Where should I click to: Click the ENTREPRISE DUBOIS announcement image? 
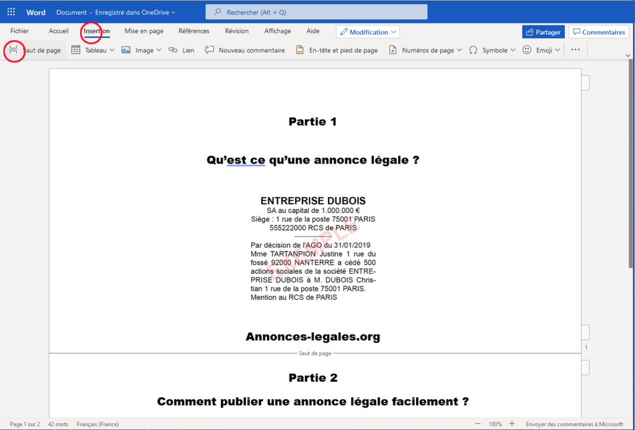[x=313, y=248]
